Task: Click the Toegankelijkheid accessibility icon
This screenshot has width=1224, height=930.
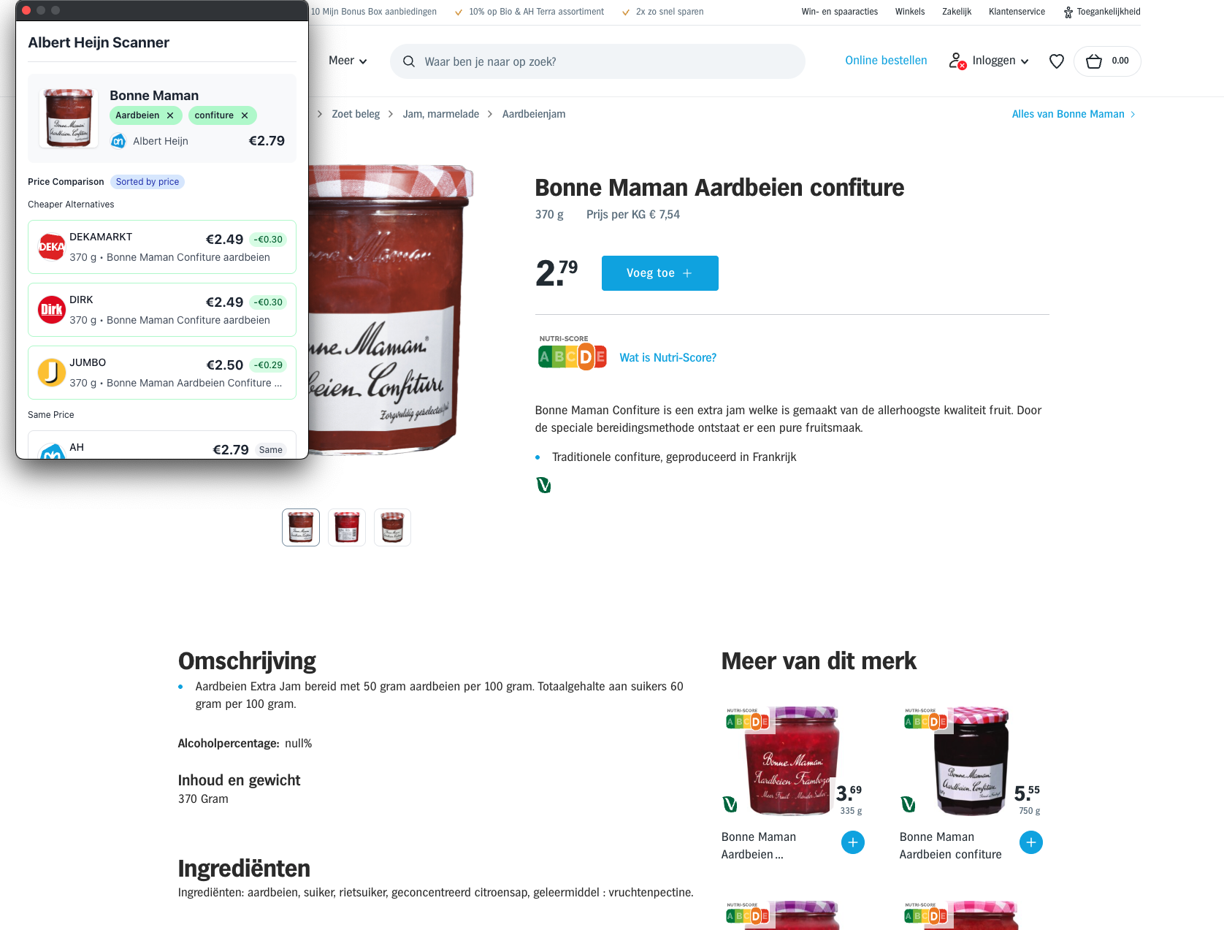Action: pos(1068,12)
